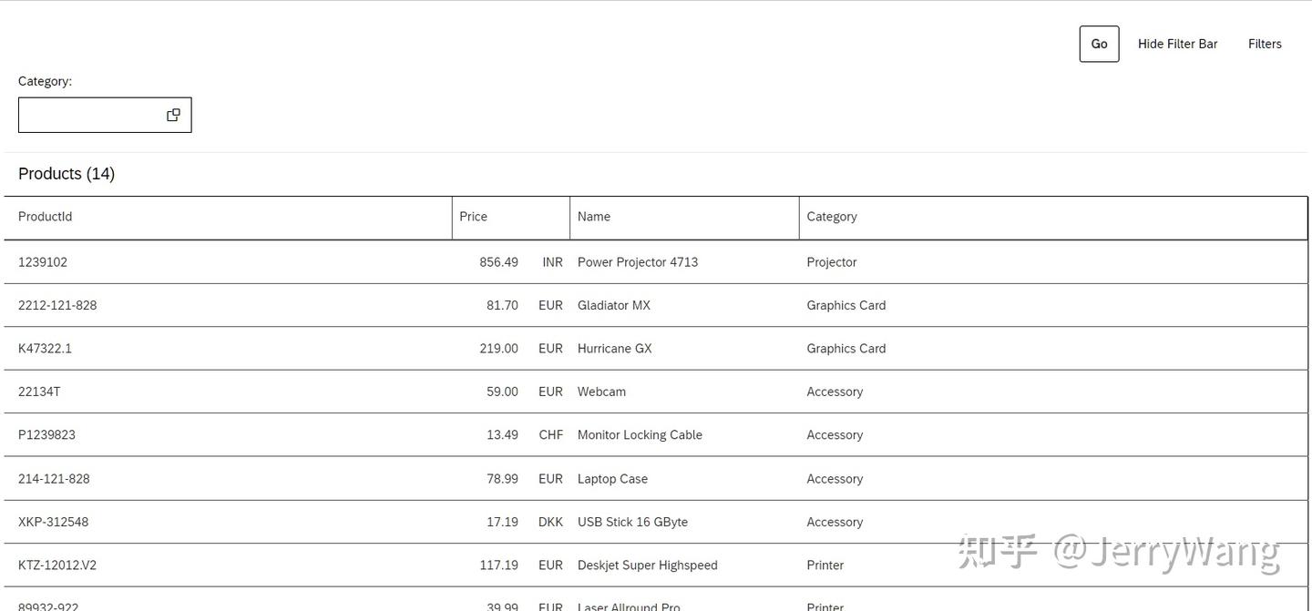The image size is (1312, 611).
Task: Click the 17.19 price value
Action: [x=502, y=522]
